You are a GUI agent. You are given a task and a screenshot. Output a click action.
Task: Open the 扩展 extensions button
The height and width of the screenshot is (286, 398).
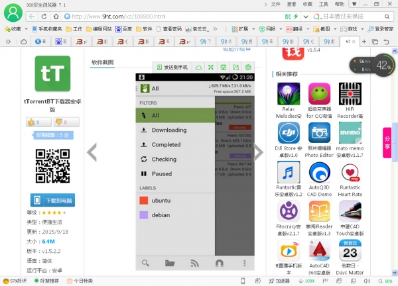pyautogui.click(x=240, y=29)
